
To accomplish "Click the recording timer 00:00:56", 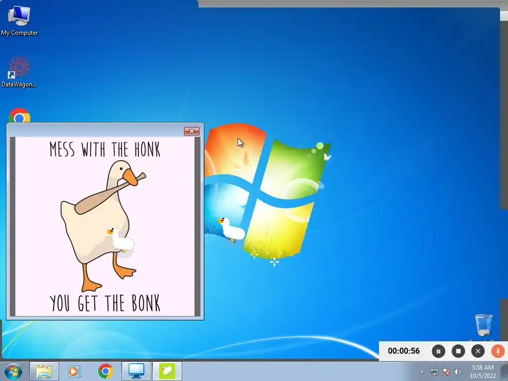I will (404, 351).
